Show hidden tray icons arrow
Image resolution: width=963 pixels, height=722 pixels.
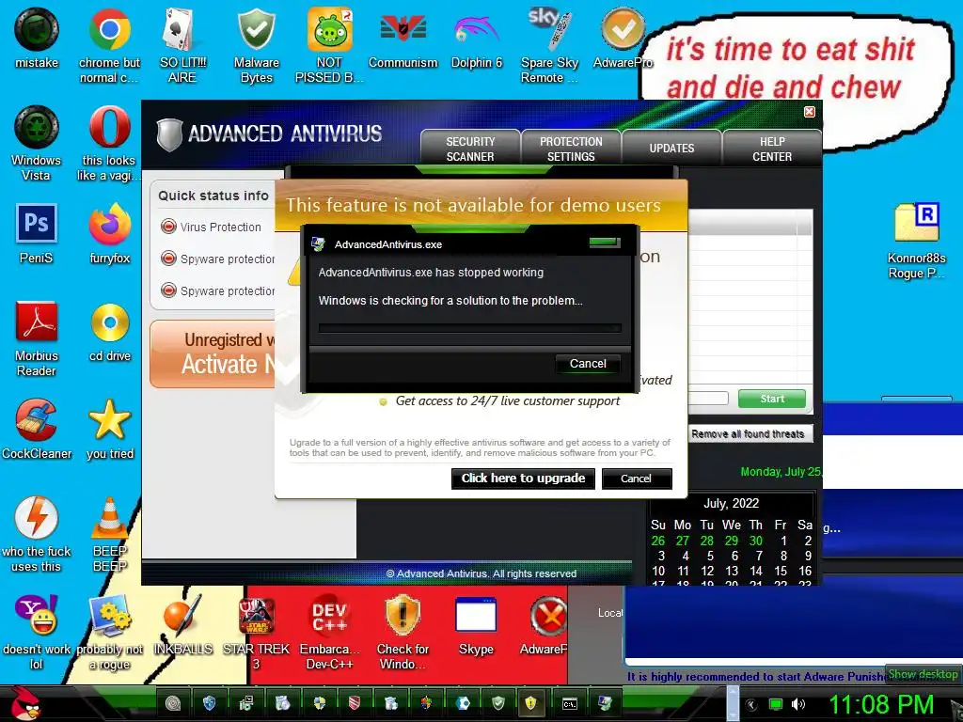pos(750,704)
